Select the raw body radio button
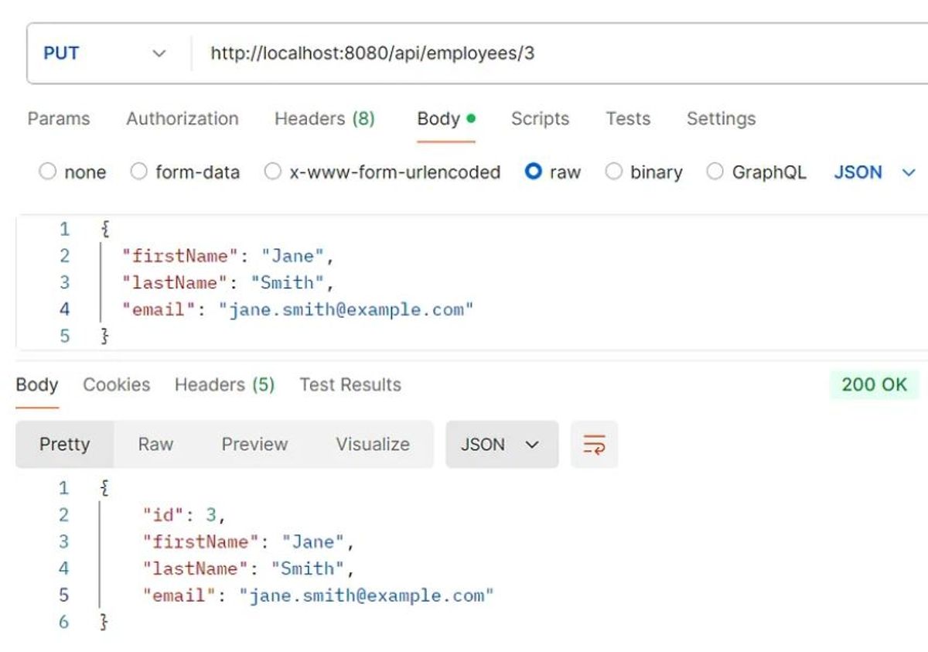The height and width of the screenshot is (652, 928). pyautogui.click(x=534, y=172)
